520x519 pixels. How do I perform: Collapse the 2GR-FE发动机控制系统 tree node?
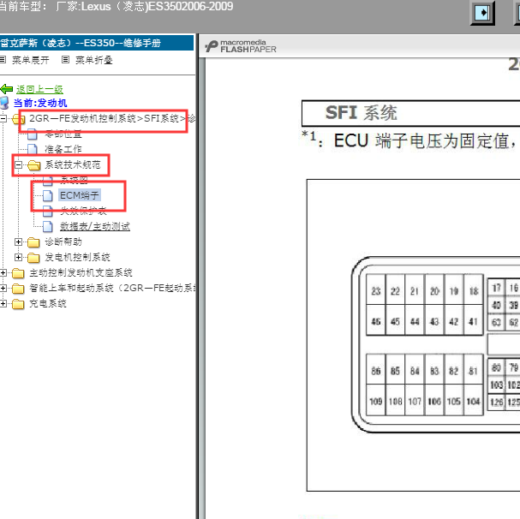coord(3,118)
